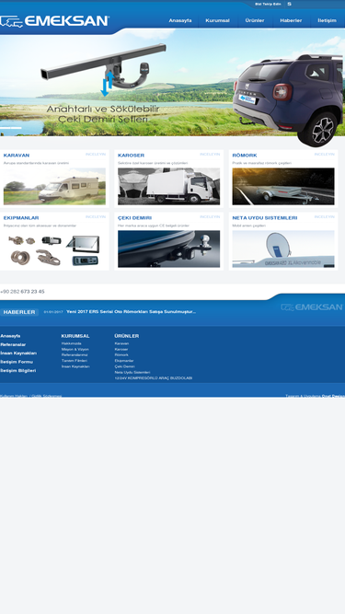Click İnceleyin link in Römork card
The image size is (345, 614).
coord(324,155)
